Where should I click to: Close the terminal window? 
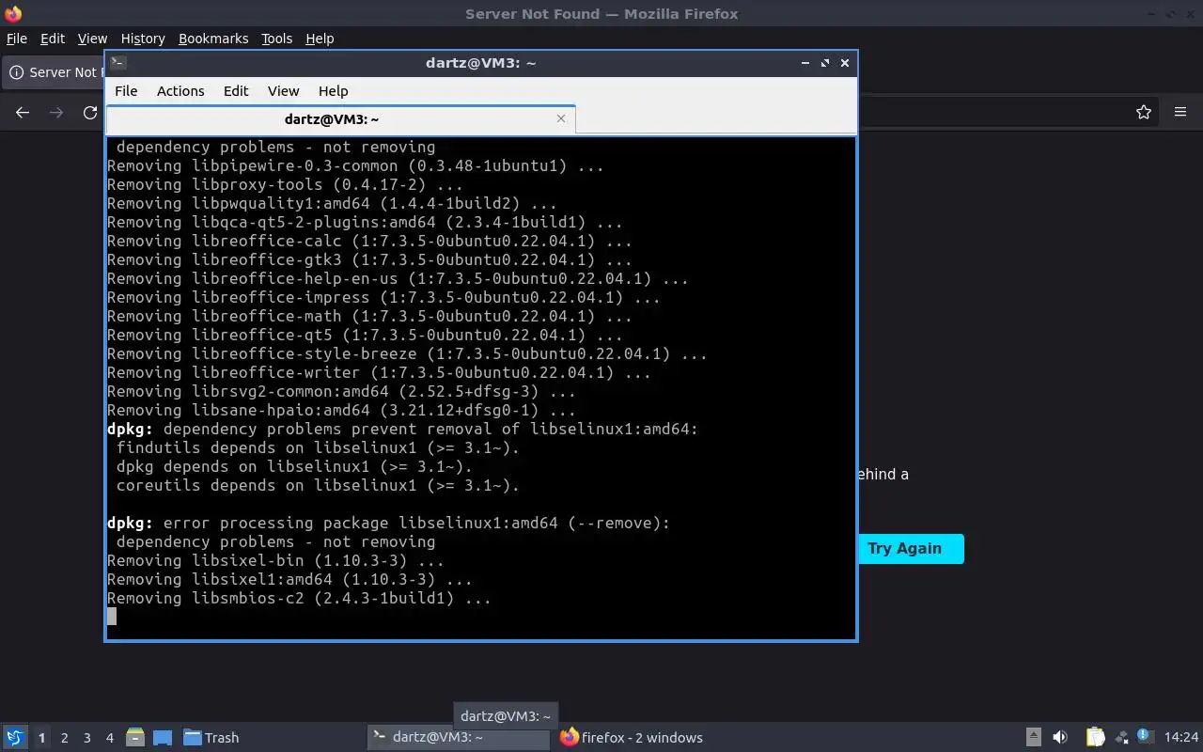(845, 63)
